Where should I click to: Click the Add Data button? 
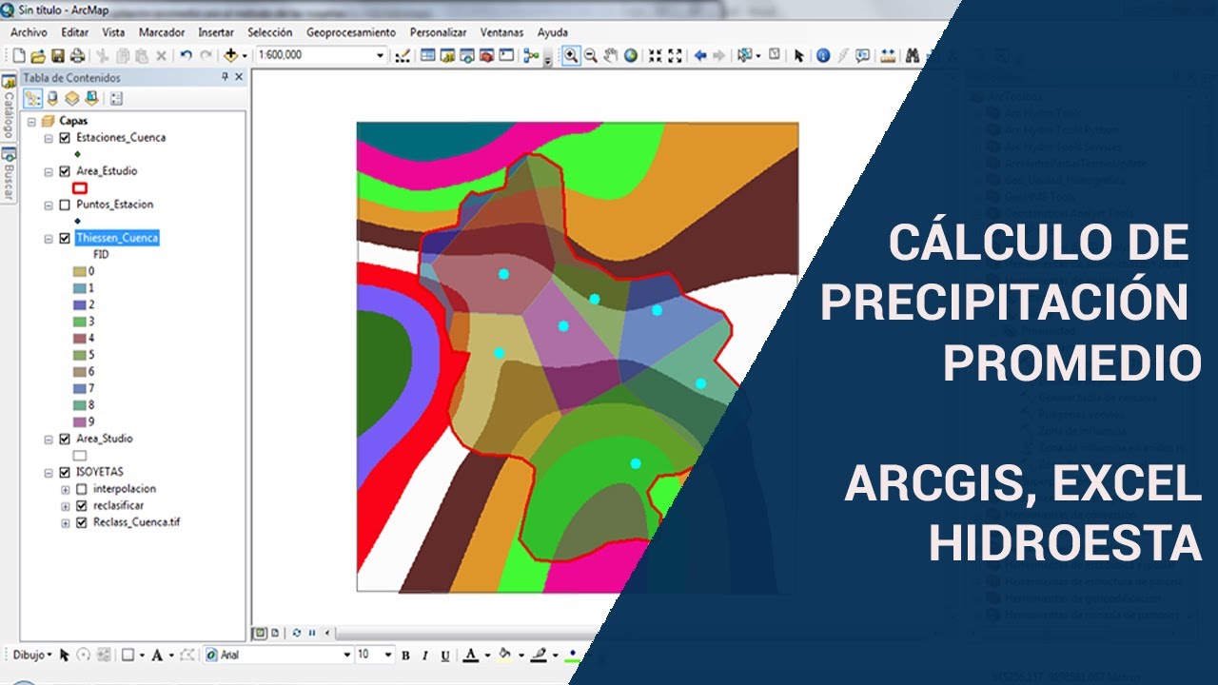(230, 56)
